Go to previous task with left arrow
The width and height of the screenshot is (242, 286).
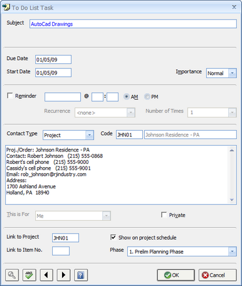[46, 275]
